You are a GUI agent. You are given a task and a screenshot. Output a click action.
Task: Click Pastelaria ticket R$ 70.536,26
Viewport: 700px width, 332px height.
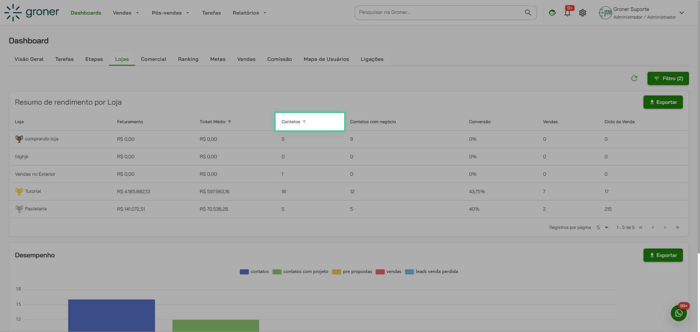click(x=214, y=209)
